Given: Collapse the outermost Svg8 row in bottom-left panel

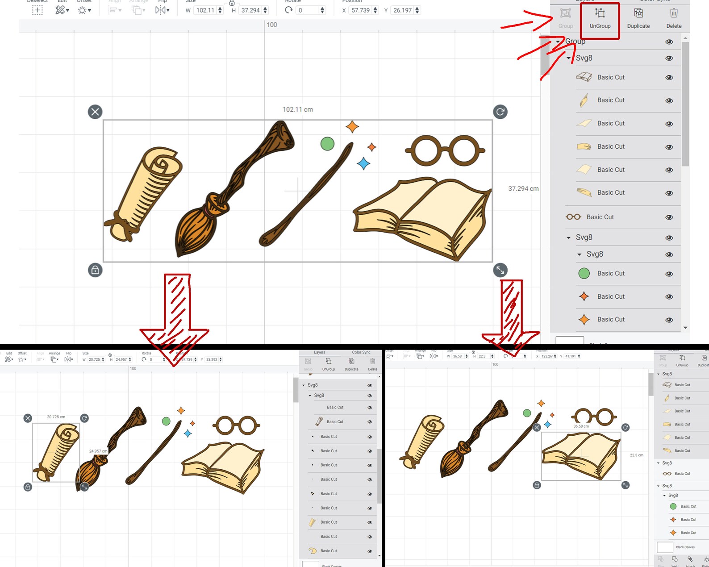Looking at the screenshot, I should coord(304,385).
